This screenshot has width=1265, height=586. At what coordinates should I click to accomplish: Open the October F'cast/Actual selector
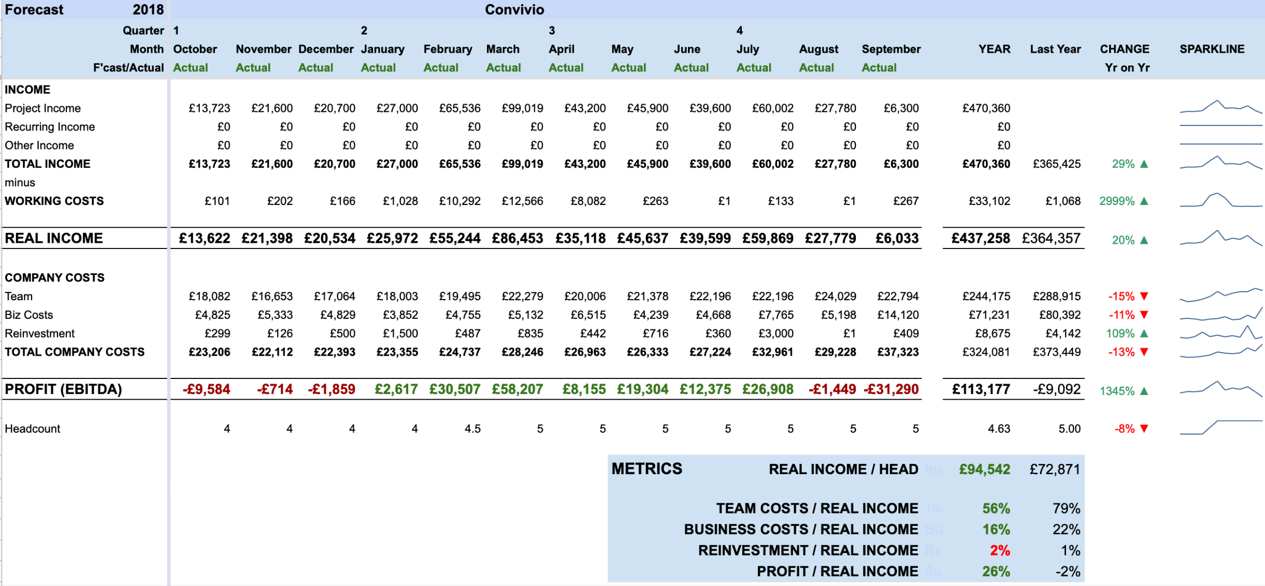(x=191, y=67)
